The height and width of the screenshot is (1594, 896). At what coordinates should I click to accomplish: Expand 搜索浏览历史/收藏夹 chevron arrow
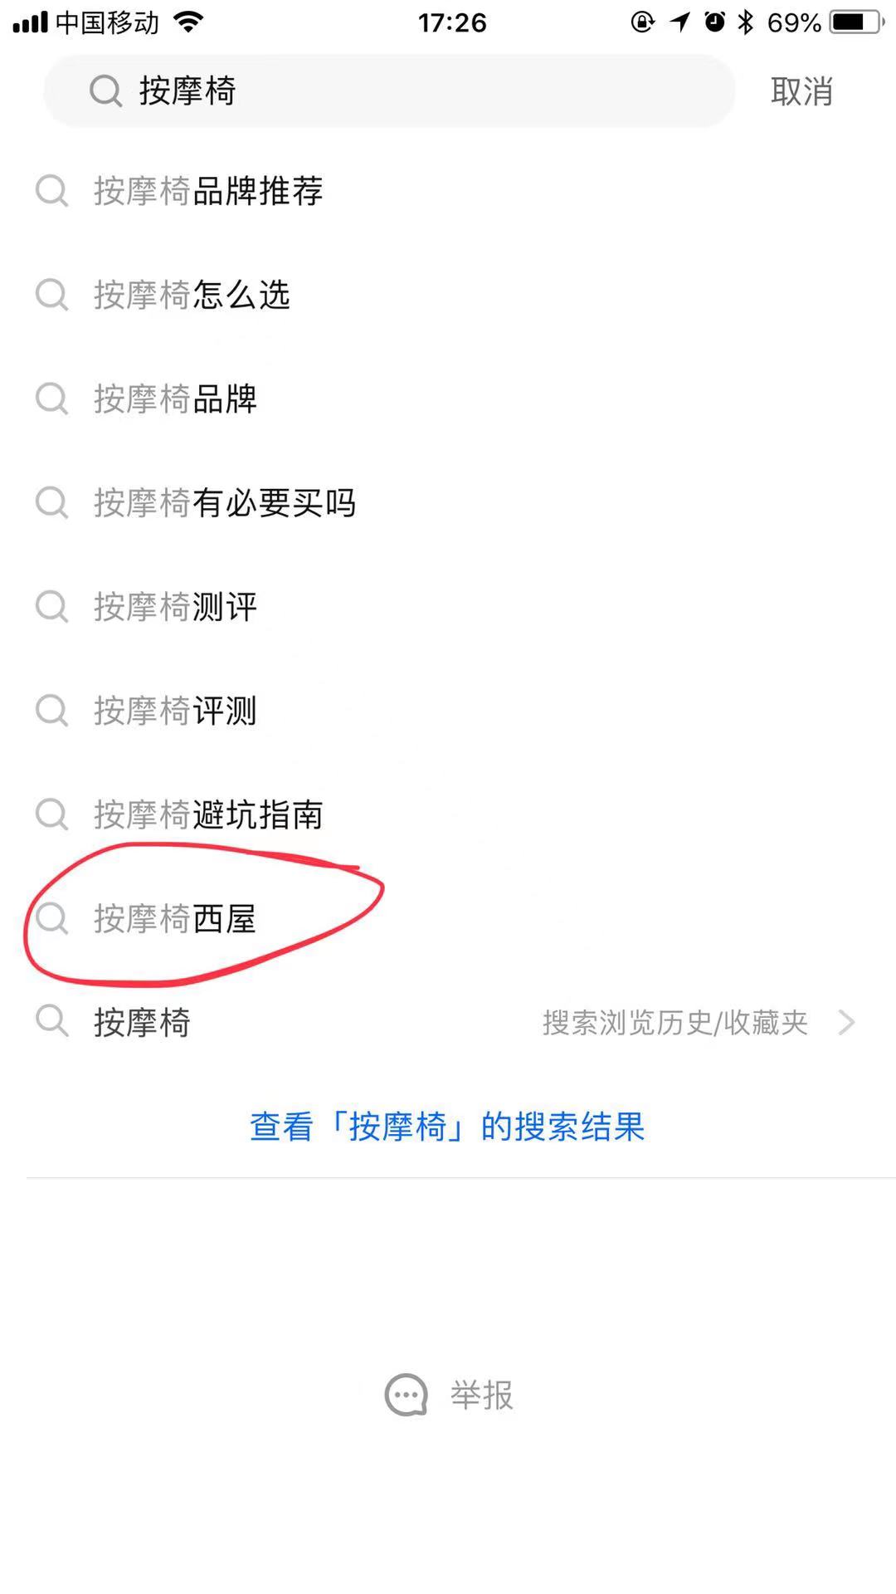tap(846, 1022)
